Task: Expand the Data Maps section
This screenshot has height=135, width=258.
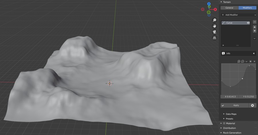Action: [224, 114]
